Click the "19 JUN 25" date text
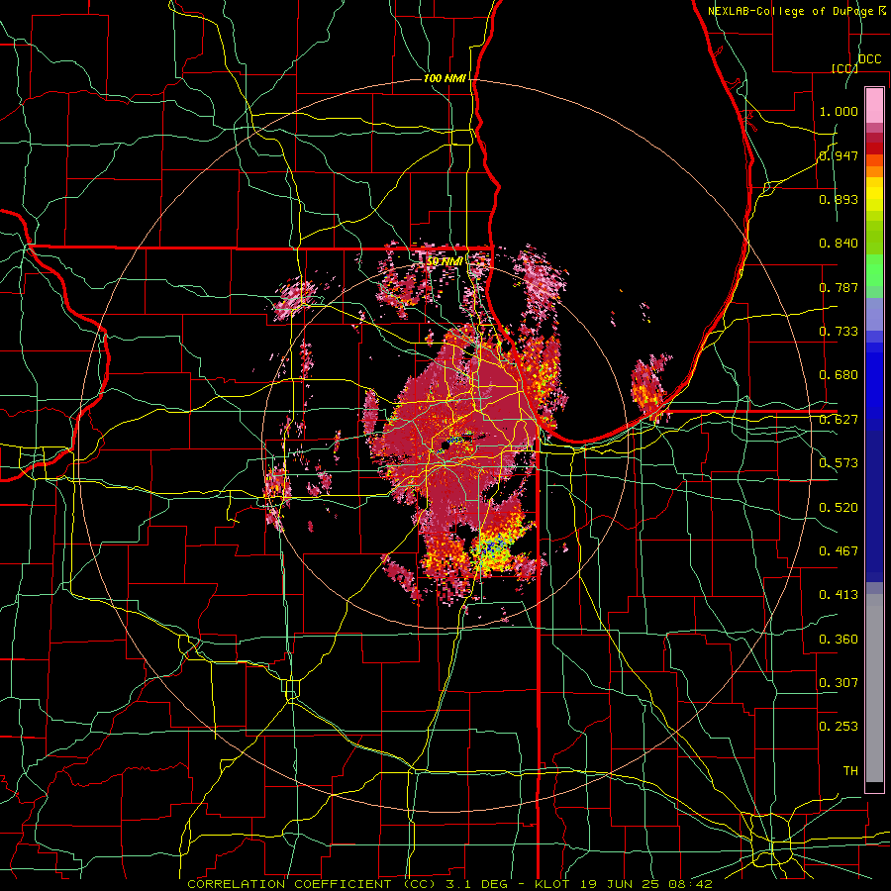The height and width of the screenshot is (891, 891). click(x=618, y=884)
